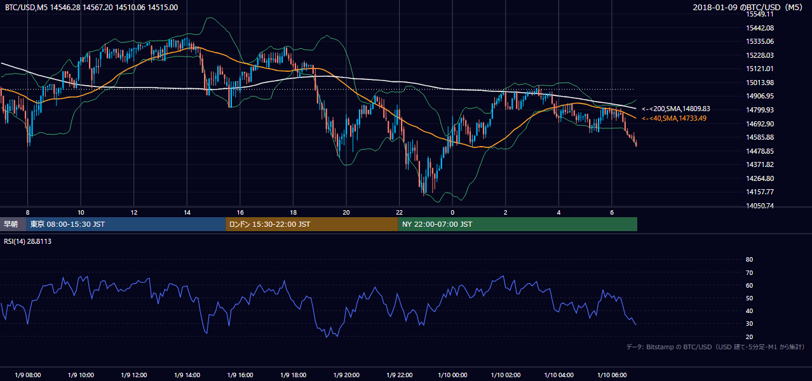812x381 pixels.
Task: Click price axis label 14692.90
Action: [760, 124]
